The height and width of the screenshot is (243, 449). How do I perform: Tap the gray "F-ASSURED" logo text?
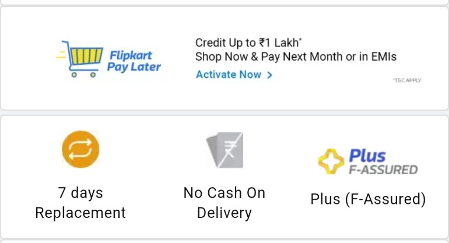pos(384,170)
